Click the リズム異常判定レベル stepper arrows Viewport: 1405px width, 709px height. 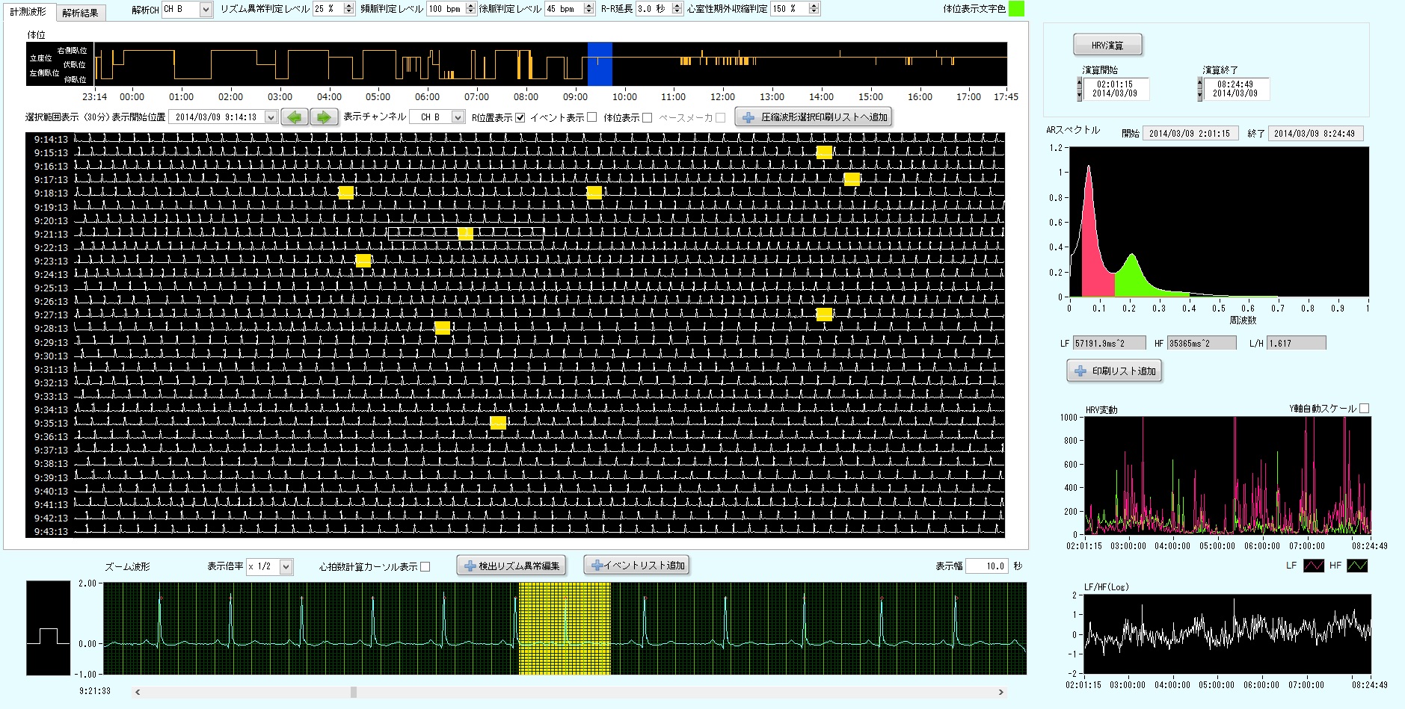[x=348, y=9]
